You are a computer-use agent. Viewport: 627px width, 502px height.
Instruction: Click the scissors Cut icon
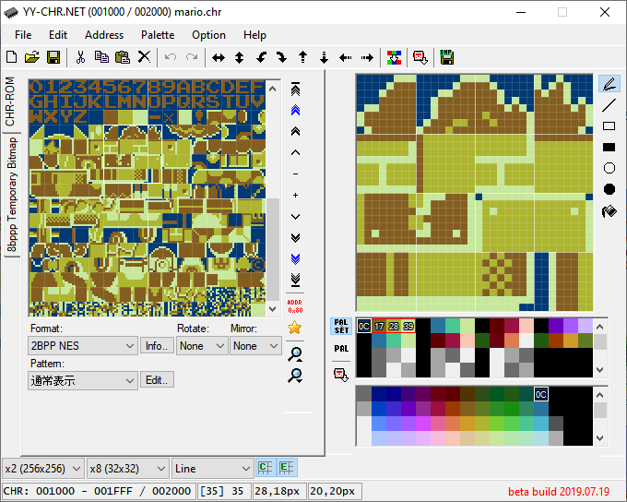tap(80, 57)
